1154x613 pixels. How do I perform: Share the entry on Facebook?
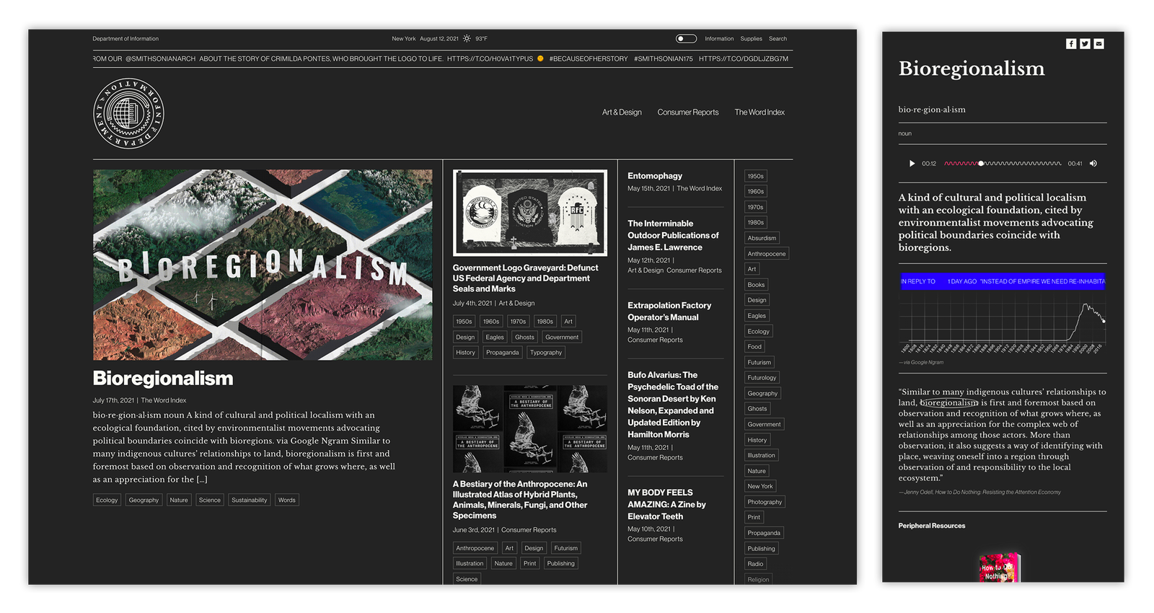tap(1071, 44)
